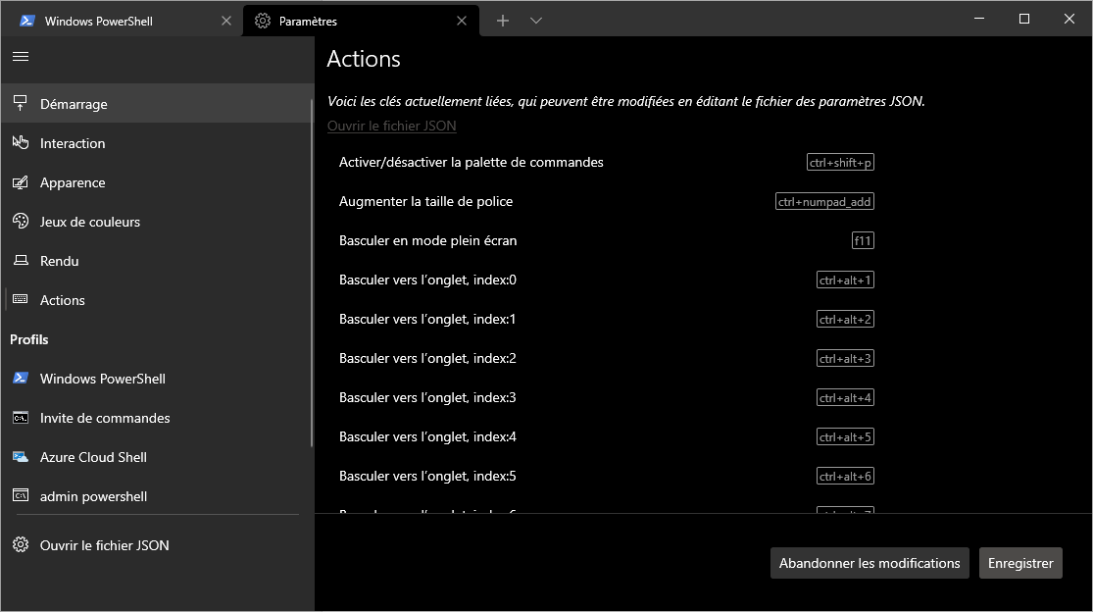Viewport: 1093px width, 612px height.
Task: Add a new tab with plus button
Action: click(x=503, y=21)
